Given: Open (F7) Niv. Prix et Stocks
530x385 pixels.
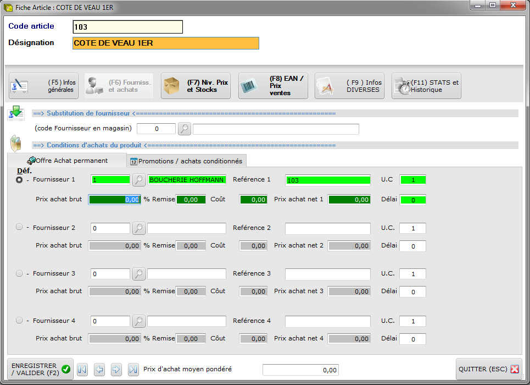Looking at the screenshot, I should 196,86.
